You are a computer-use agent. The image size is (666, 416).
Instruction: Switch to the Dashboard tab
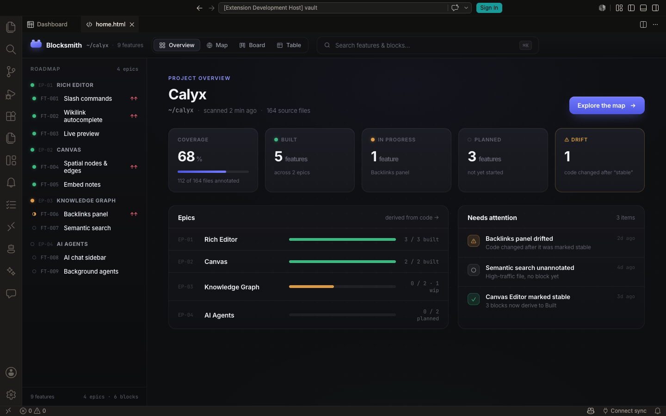click(48, 24)
